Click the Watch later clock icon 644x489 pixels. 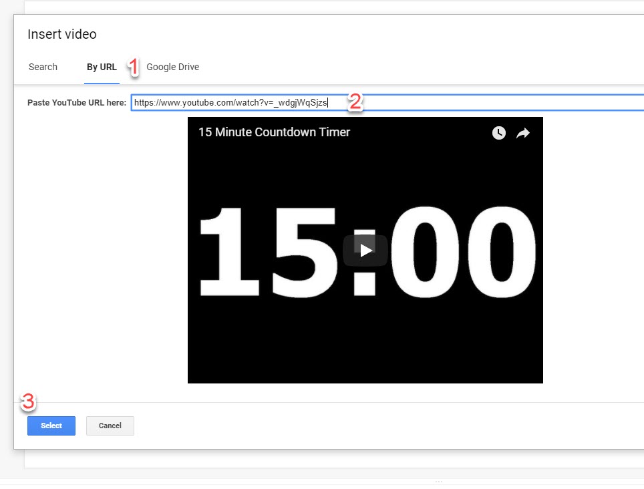coord(498,133)
